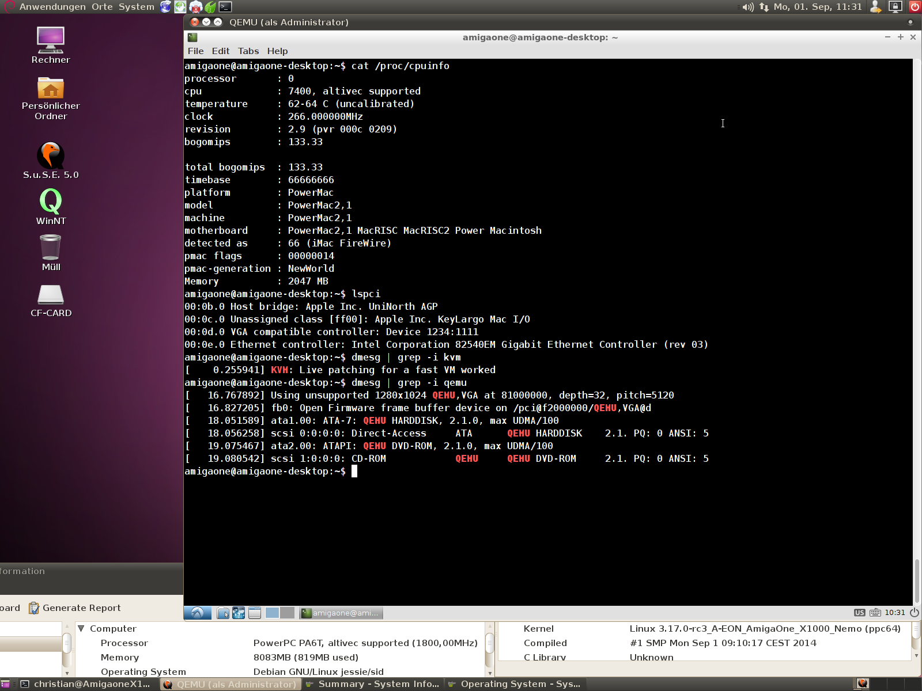This screenshot has height=691, width=922.
Task: Open the guest LXDE start menu button
Action: (197, 613)
